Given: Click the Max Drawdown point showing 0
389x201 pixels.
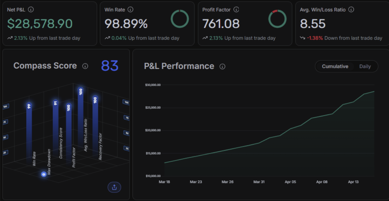Looking at the screenshot, I should pyautogui.click(x=44, y=174).
